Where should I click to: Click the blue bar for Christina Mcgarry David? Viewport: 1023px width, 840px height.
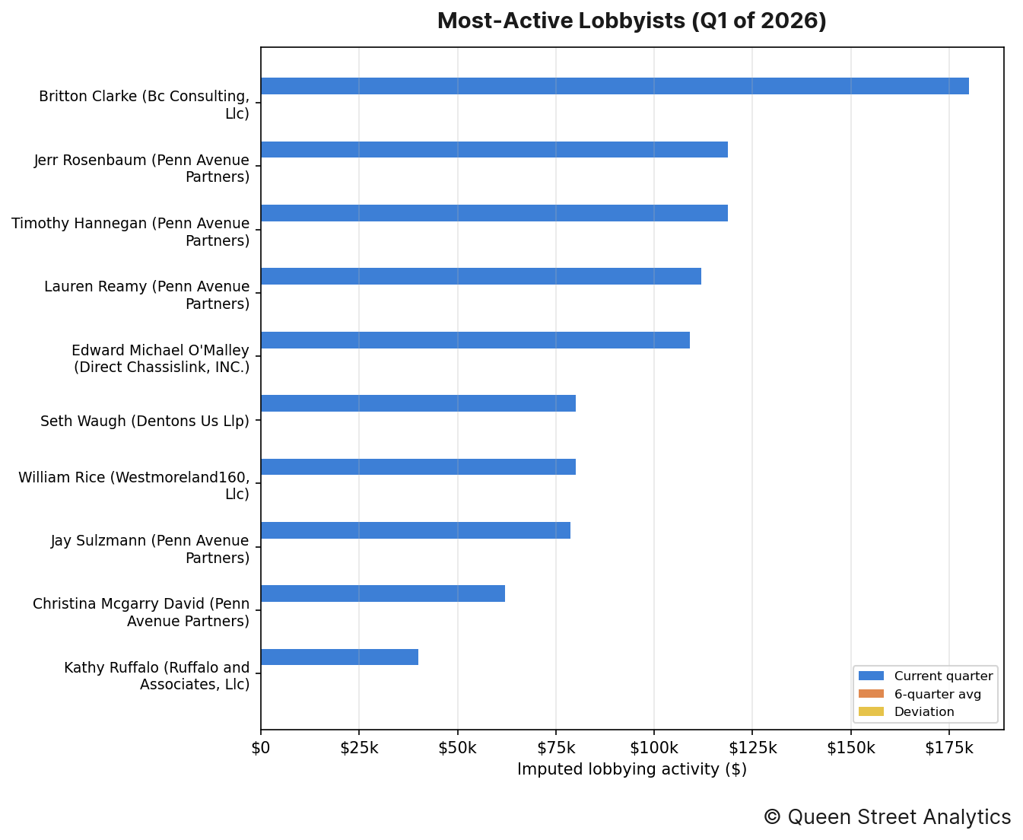pyautogui.click(x=383, y=593)
